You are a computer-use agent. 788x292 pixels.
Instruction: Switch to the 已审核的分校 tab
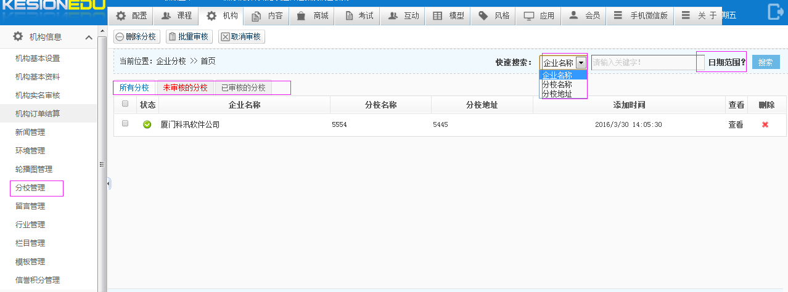tap(243, 87)
